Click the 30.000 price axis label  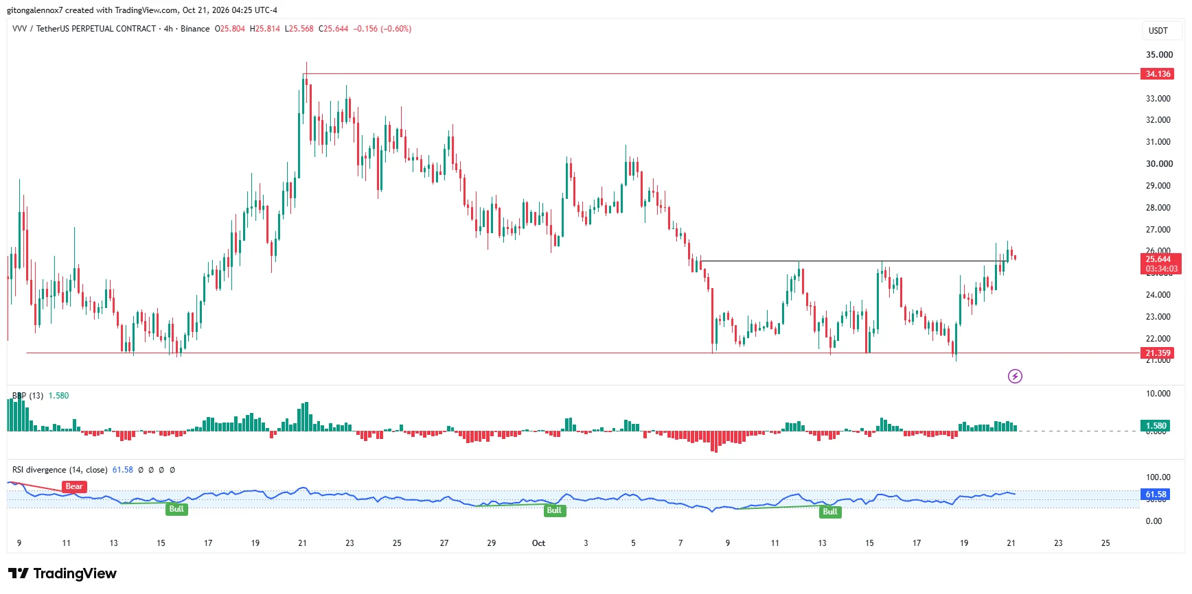click(x=1159, y=164)
